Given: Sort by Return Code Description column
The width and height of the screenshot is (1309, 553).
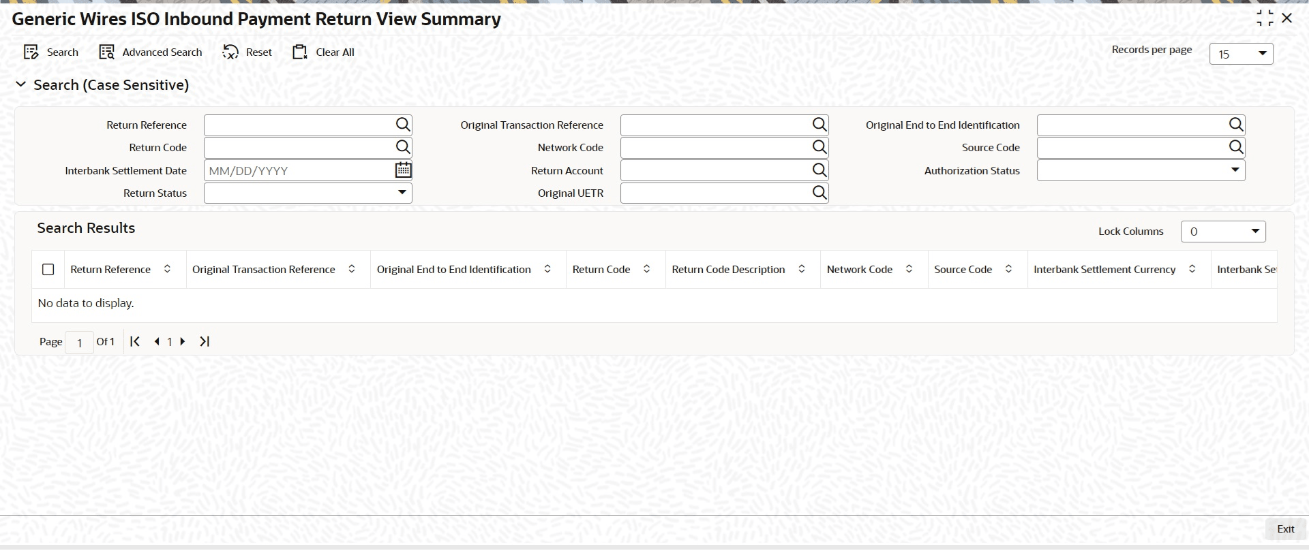Looking at the screenshot, I should [x=802, y=270].
